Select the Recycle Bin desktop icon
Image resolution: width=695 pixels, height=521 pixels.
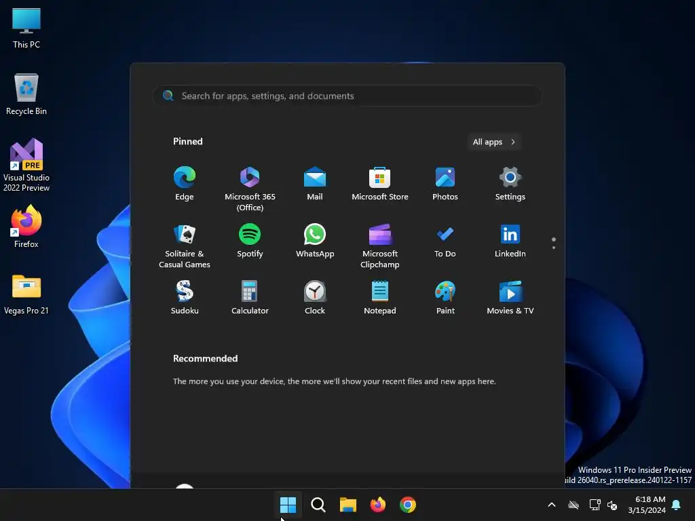(x=26, y=94)
